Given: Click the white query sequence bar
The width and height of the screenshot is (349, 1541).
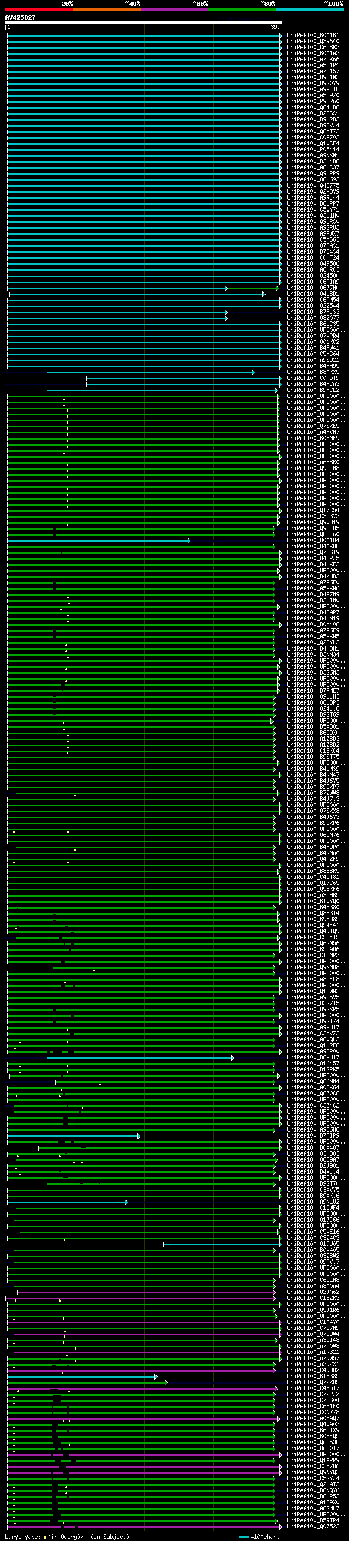Looking at the screenshot, I should coord(144,23).
